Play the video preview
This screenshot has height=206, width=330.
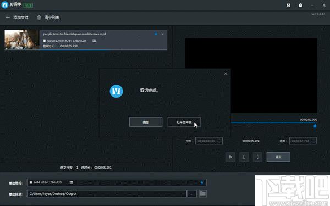[230, 157]
